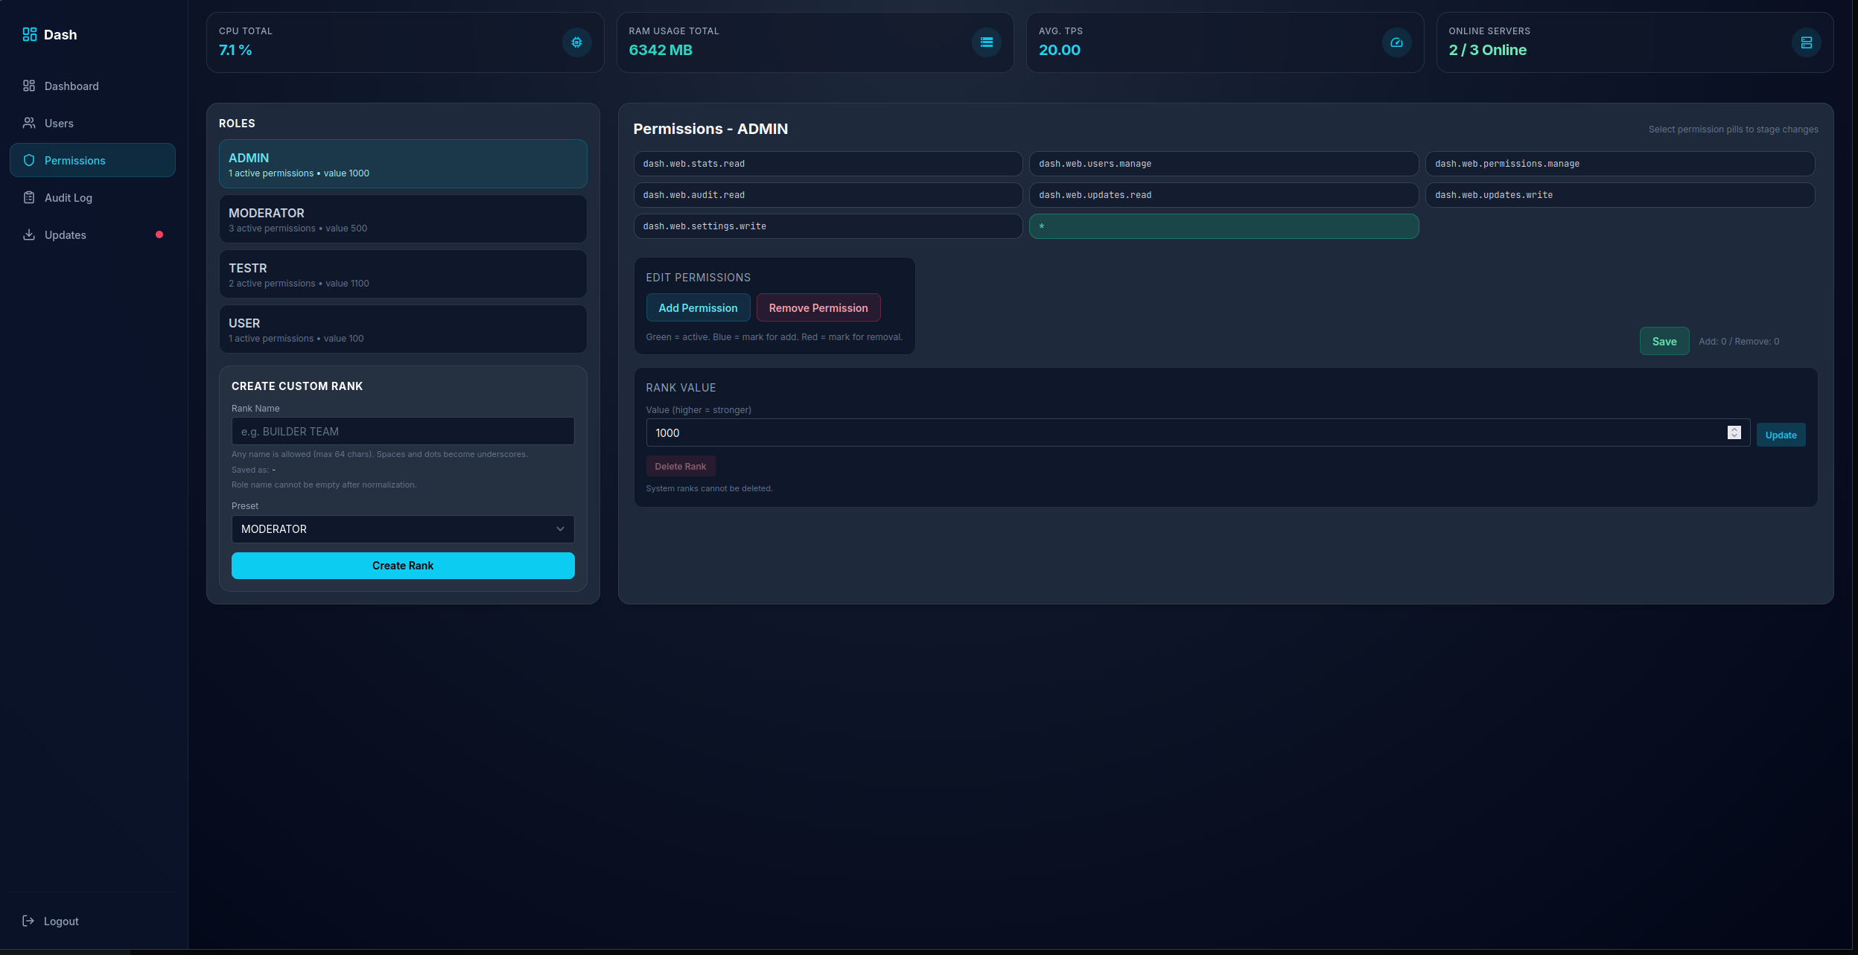Click the Avg. TPS gauge icon

[x=1396, y=42]
